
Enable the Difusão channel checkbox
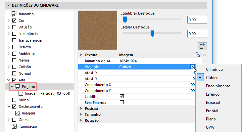[14, 27]
